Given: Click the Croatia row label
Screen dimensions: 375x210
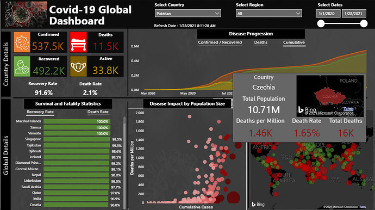Looking at the screenshot, I should 35,205.
